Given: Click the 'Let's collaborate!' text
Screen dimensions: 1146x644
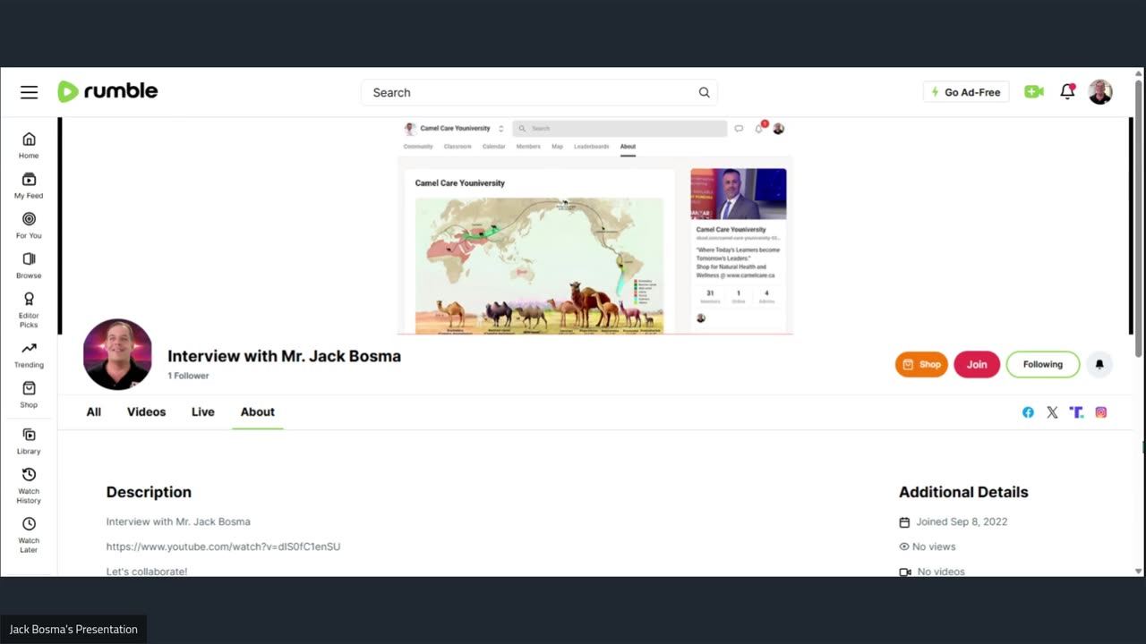Looking at the screenshot, I should (x=147, y=571).
